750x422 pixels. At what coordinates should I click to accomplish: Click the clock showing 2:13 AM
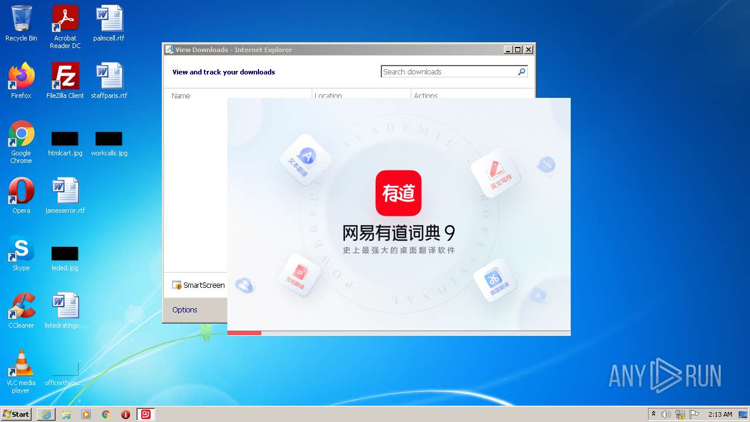720,414
